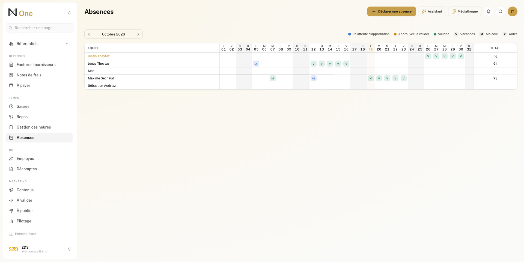Focus the Rechercher une page field

click(x=40, y=28)
